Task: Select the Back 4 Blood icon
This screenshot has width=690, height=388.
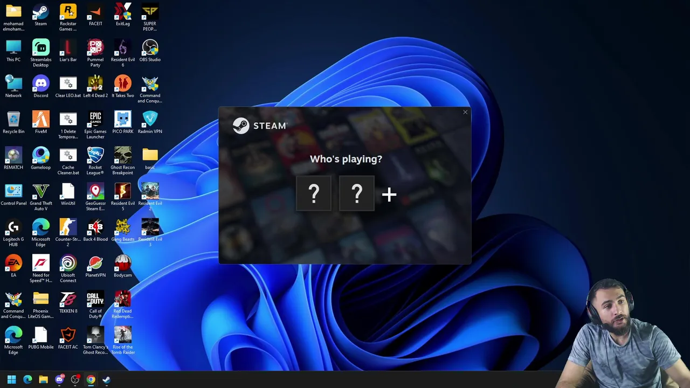Action: point(95,231)
